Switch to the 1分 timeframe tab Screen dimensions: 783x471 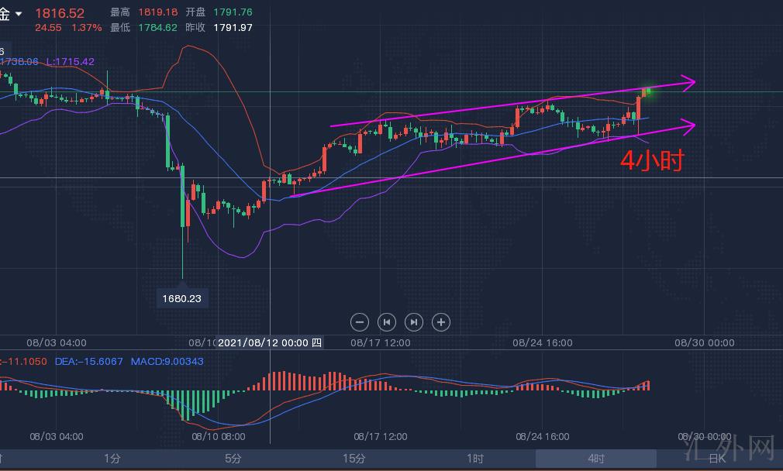[112, 459]
